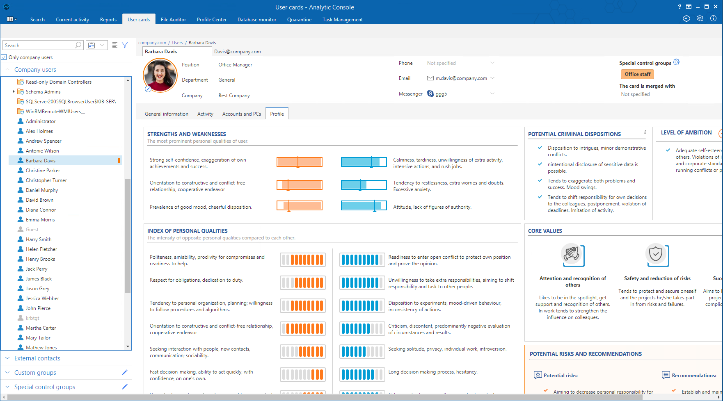Open Task Management
Screen dimensions: 723x401
(343, 19)
